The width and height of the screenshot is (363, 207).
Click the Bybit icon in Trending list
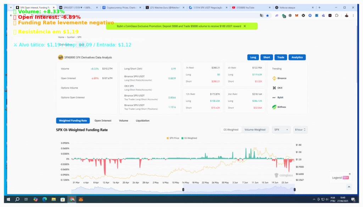[x=274, y=97]
